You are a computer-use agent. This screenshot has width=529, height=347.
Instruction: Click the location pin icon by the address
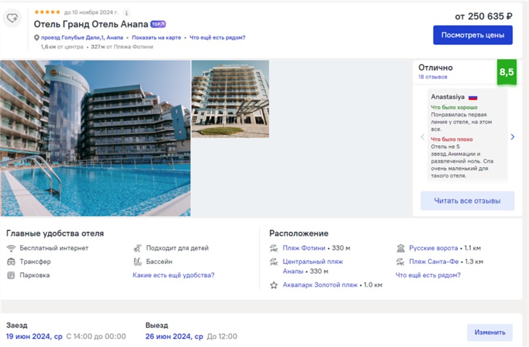(x=36, y=38)
